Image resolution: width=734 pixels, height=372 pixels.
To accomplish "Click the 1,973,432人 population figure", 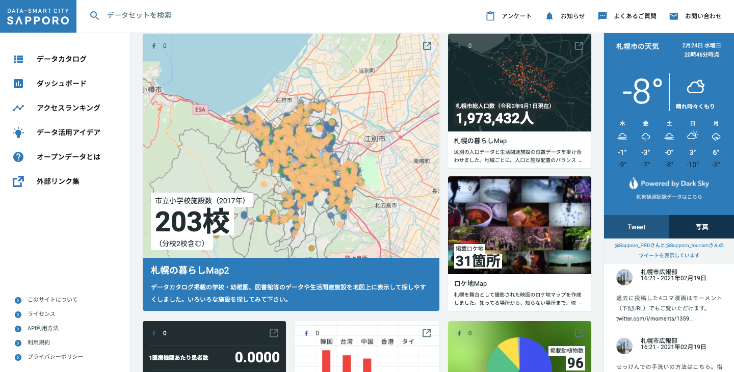I will [x=494, y=119].
